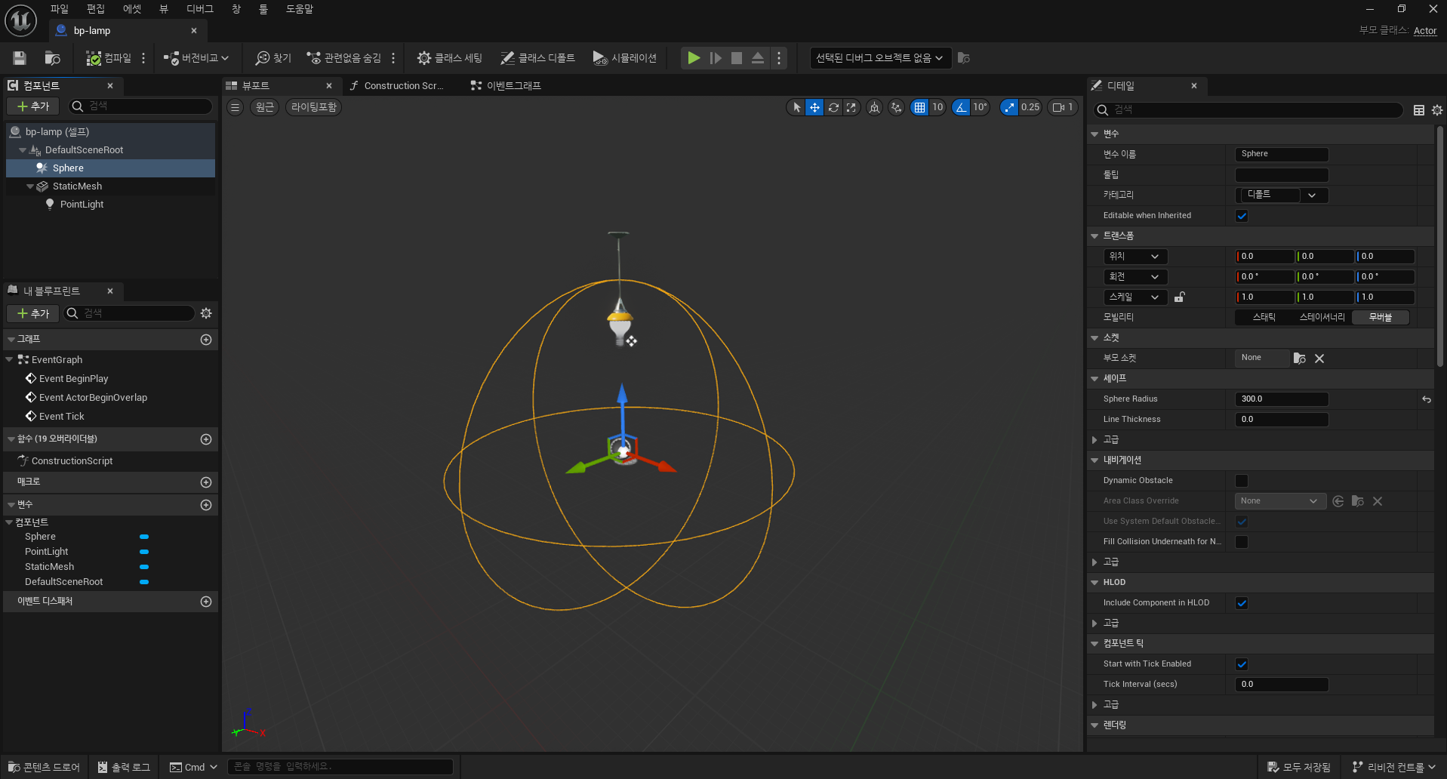Select StaticMesh in component tree
Screen dimensions: 1447x779
pos(77,186)
